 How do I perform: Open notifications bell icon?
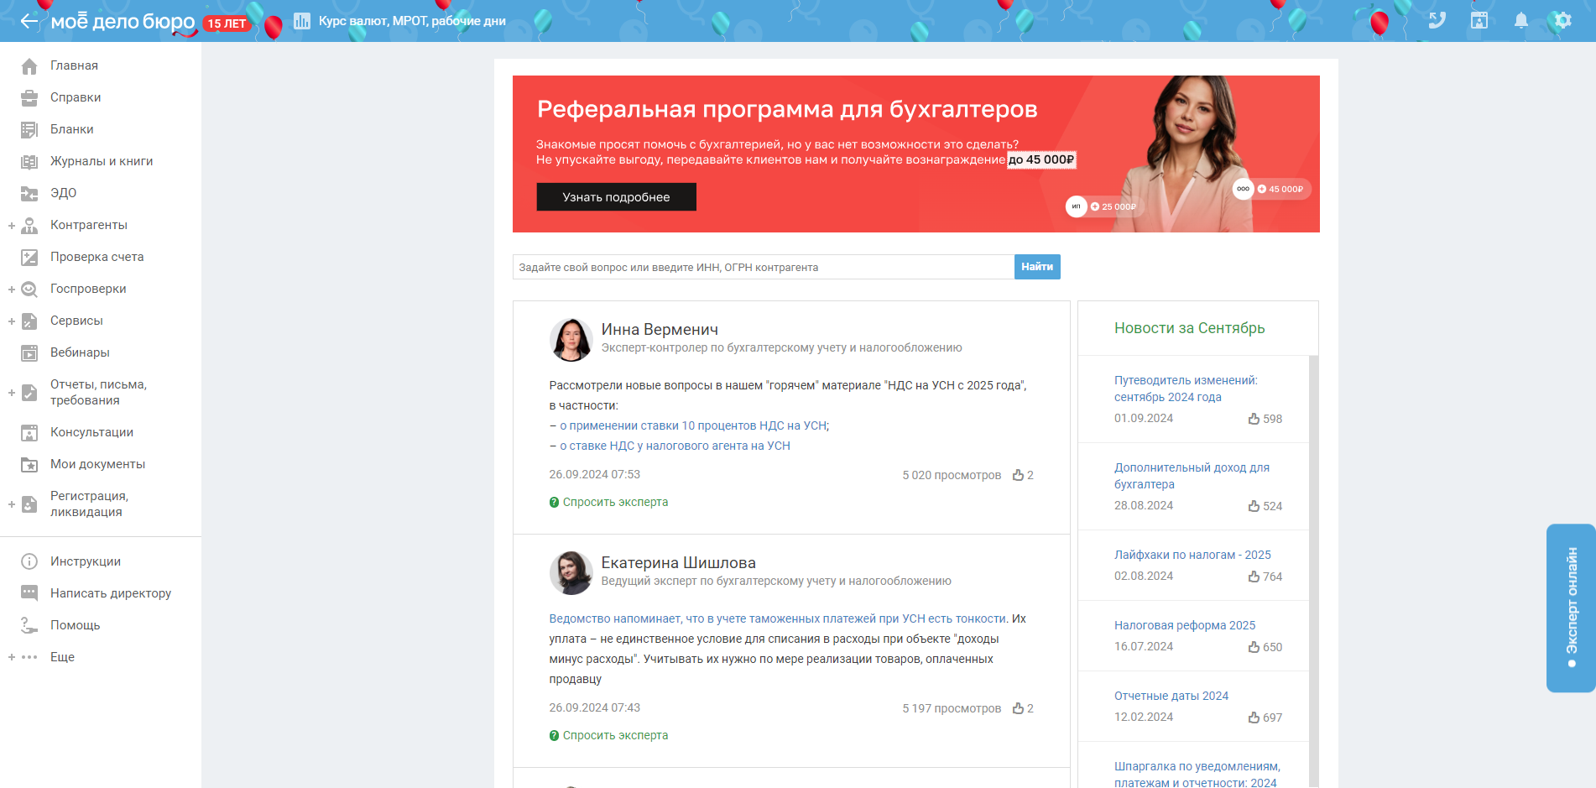(x=1521, y=20)
